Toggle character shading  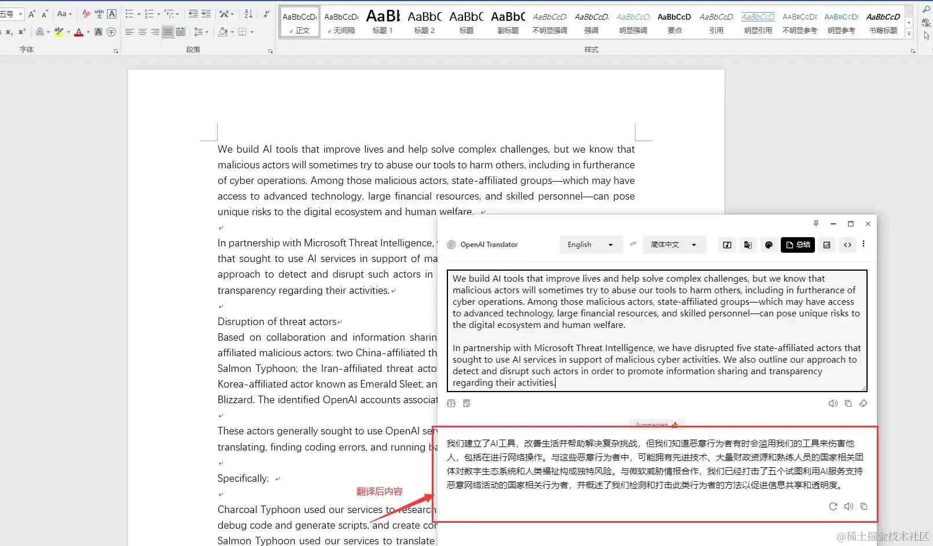pos(98,32)
